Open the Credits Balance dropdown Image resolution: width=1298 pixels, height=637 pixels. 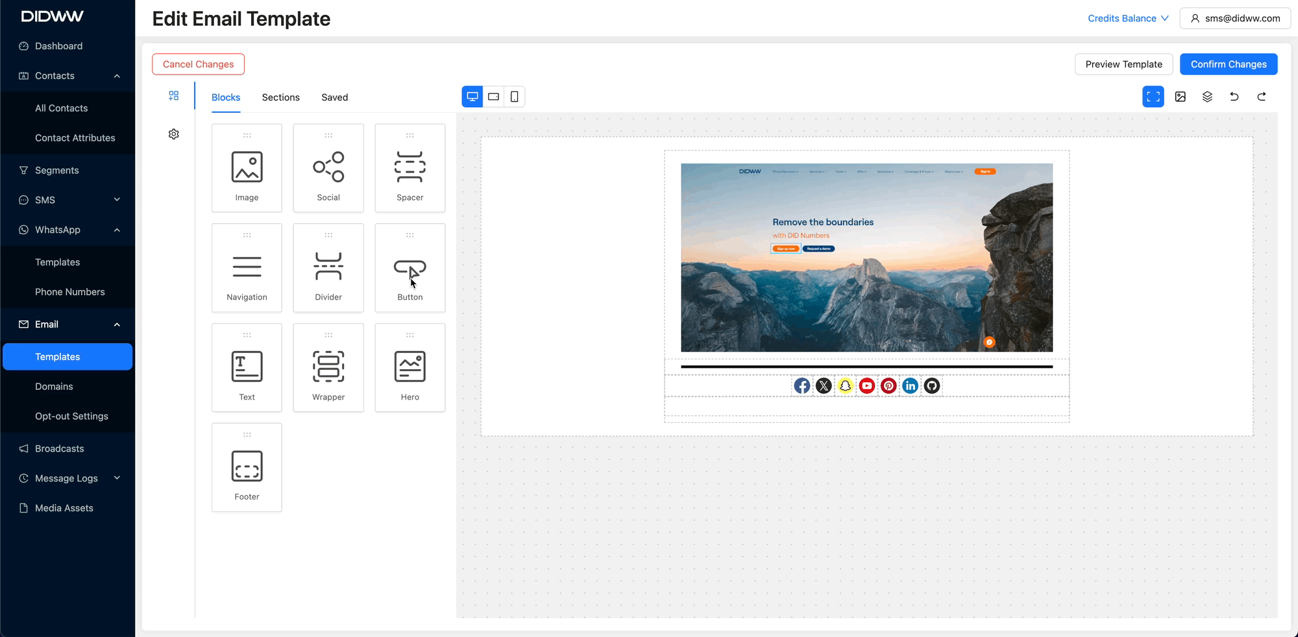pos(1127,18)
